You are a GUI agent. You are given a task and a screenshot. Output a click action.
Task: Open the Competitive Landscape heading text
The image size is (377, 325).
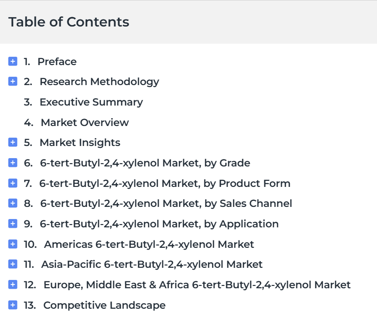pyautogui.click(x=104, y=305)
